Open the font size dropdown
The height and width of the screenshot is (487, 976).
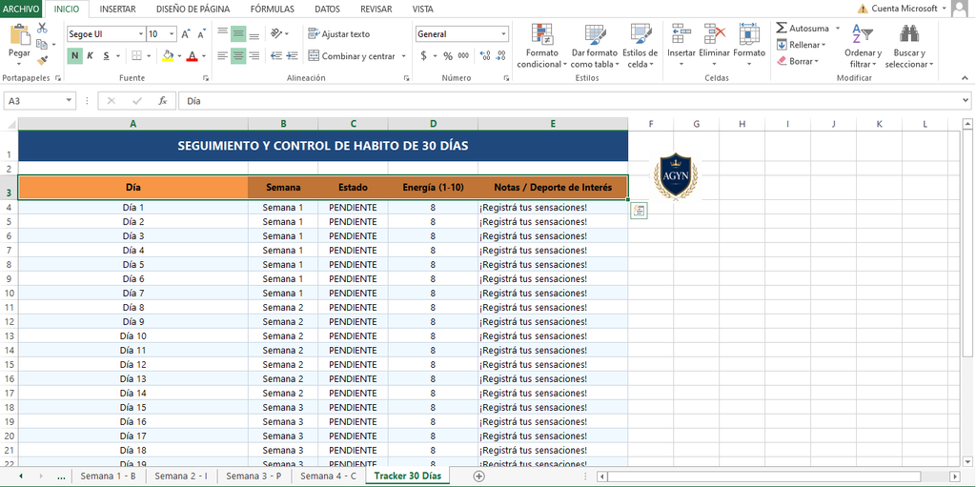click(x=172, y=34)
